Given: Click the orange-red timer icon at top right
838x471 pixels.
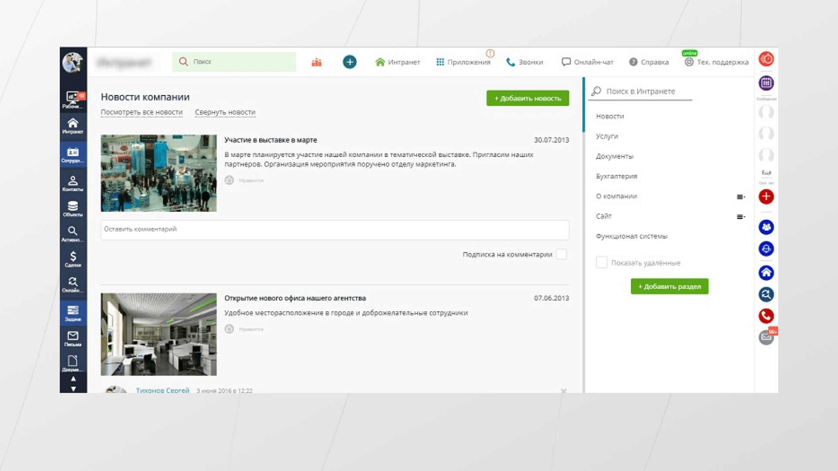Looking at the screenshot, I should [x=766, y=59].
